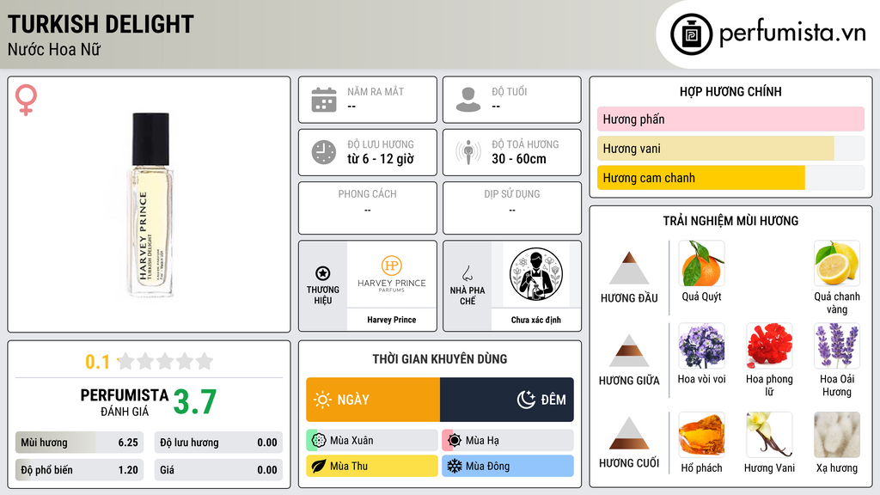Click the Hợp hương chính heading
880x495 pixels.
click(x=730, y=91)
